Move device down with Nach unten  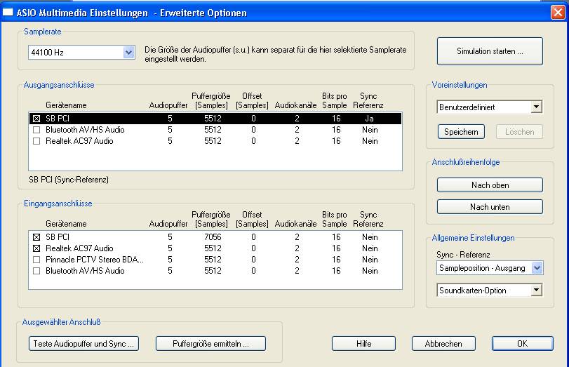tap(490, 207)
